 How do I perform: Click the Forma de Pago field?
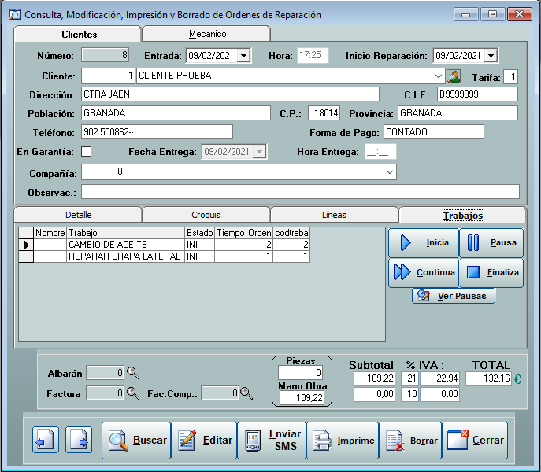434,132
